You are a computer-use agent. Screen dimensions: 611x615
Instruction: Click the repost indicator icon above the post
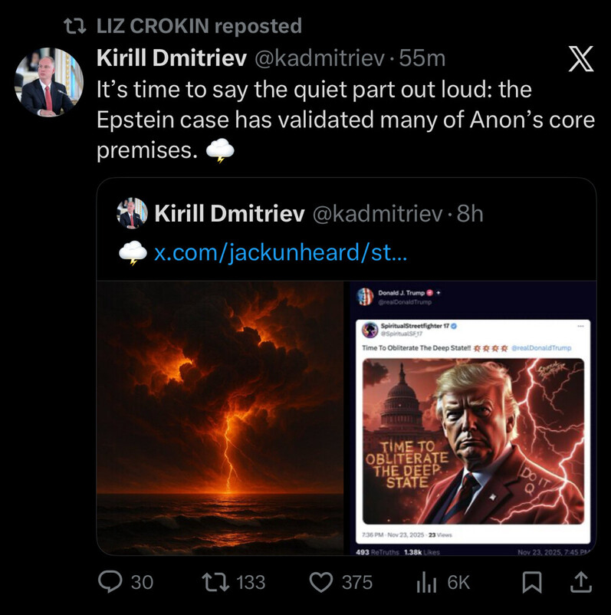click(x=74, y=26)
